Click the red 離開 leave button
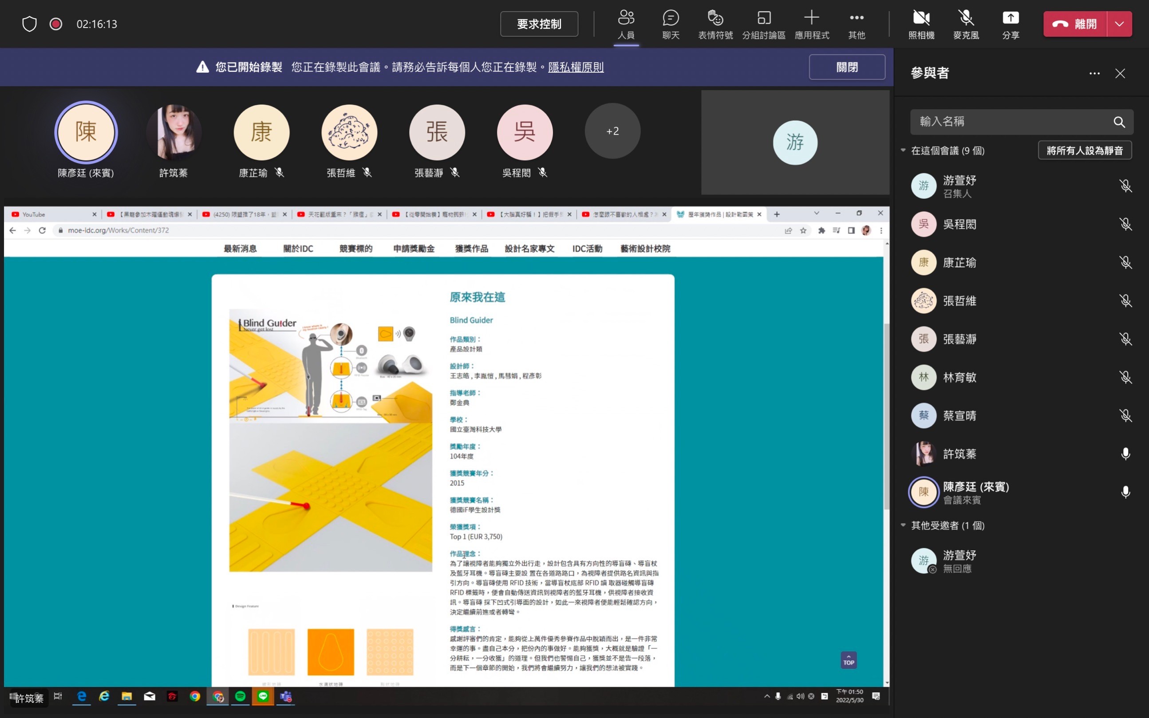1149x718 pixels. point(1075,24)
